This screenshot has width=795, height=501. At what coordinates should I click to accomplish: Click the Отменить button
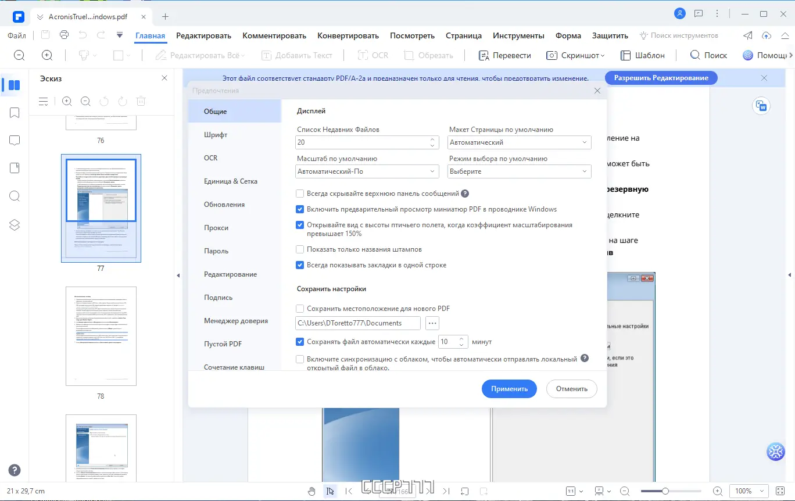[x=572, y=389]
